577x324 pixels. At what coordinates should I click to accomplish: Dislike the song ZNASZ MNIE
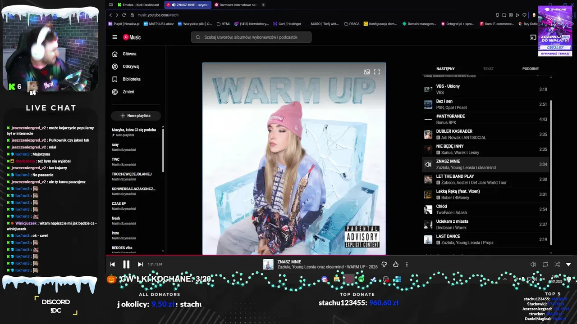384,265
